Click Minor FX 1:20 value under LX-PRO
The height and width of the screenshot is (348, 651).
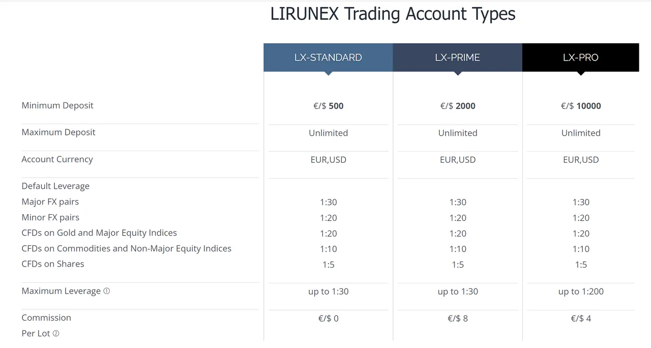coord(581,218)
